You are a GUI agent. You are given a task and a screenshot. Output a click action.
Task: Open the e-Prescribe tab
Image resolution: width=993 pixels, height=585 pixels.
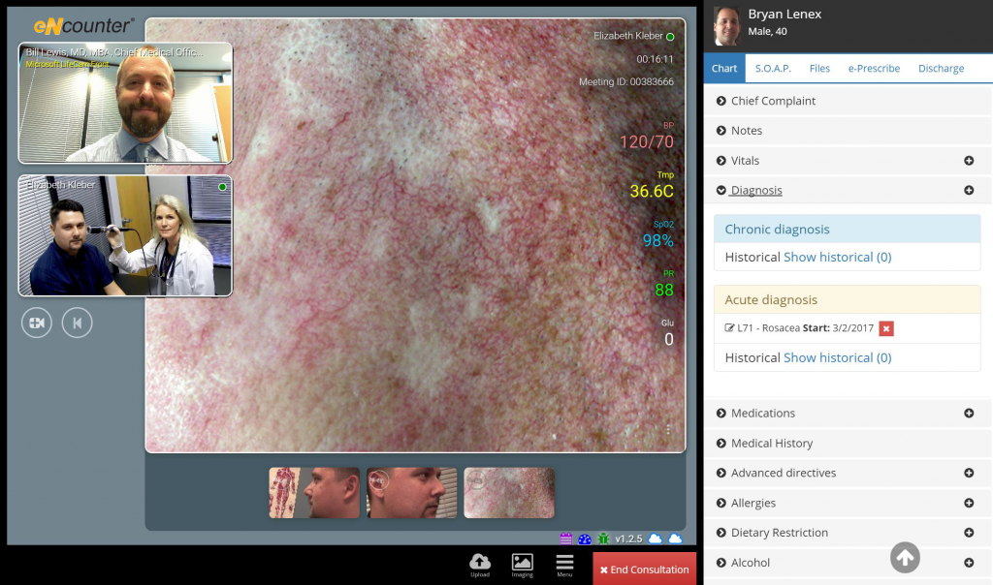coord(874,69)
